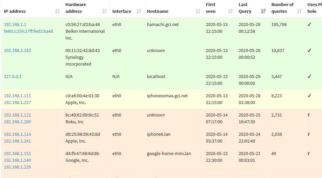
Task: Open the 192.168.1.226 Google Home link
Action: (18, 167)
